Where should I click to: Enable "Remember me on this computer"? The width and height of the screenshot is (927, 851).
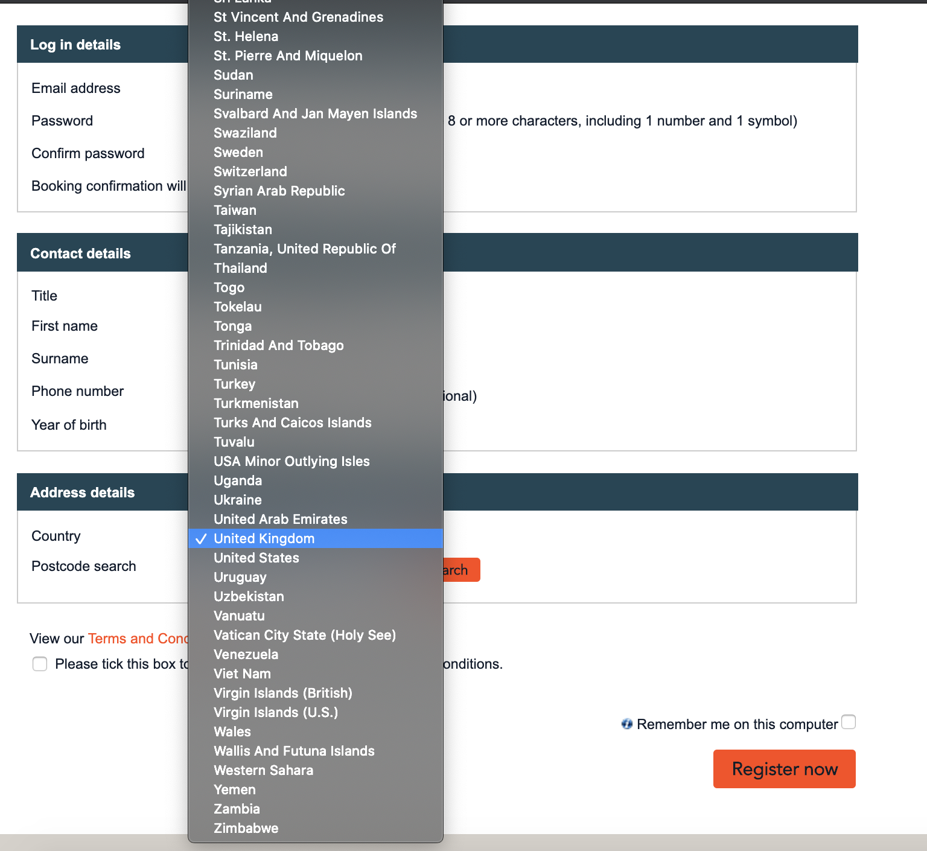(x=849, y=722)
